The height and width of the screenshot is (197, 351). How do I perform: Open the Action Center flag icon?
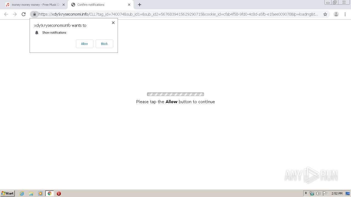point(325,193)
